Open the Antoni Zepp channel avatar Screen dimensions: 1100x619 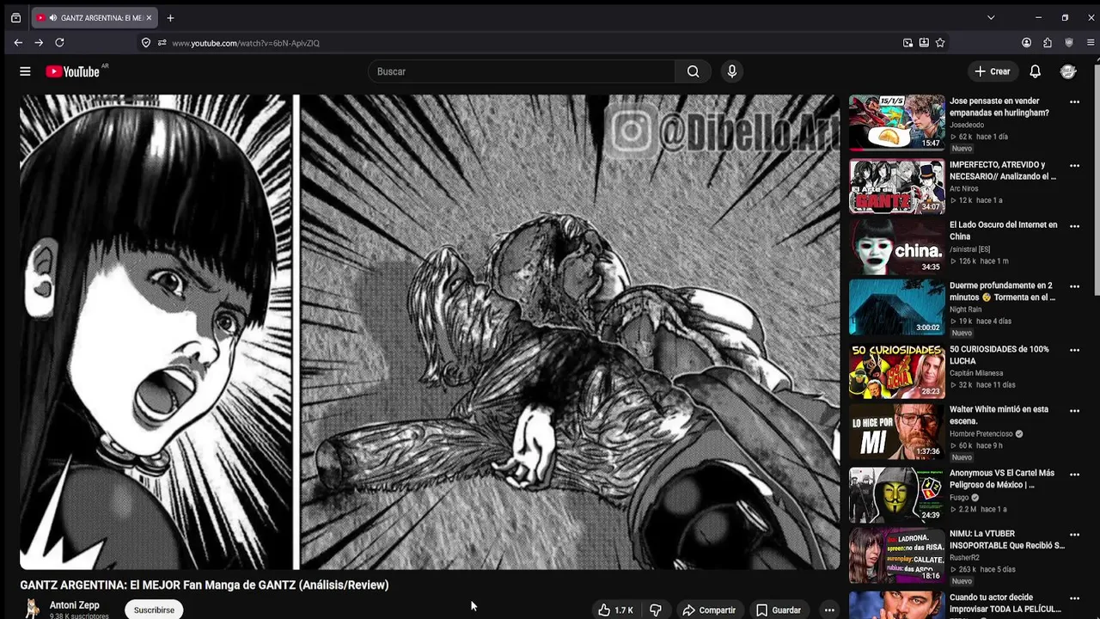(x=33, y=609)
